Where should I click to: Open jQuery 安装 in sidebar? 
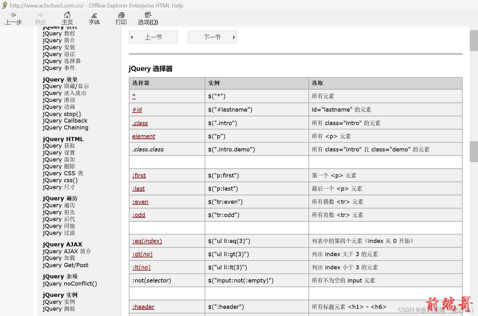(x=59, y=47)
